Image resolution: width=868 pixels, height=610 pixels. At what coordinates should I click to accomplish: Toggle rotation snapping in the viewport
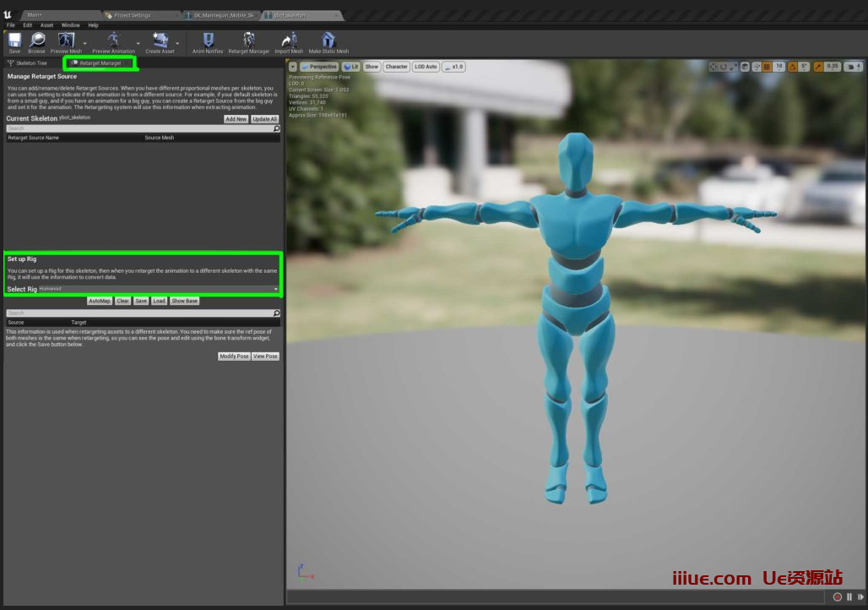tap(793, 67)
